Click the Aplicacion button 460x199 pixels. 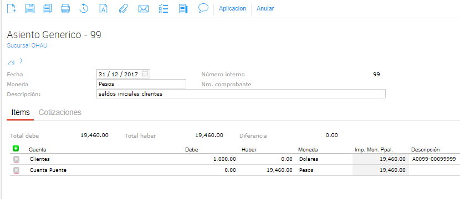pos(232,8)
